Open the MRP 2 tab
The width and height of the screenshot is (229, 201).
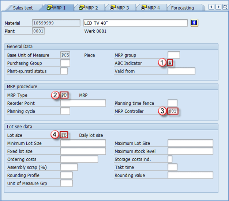coord(89,8)
